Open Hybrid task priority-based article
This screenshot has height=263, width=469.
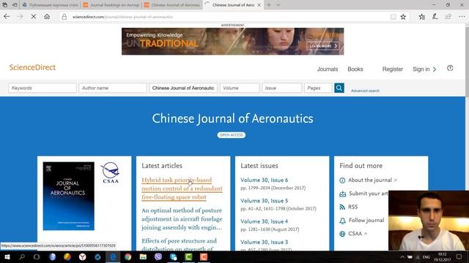tap(182, 188)
